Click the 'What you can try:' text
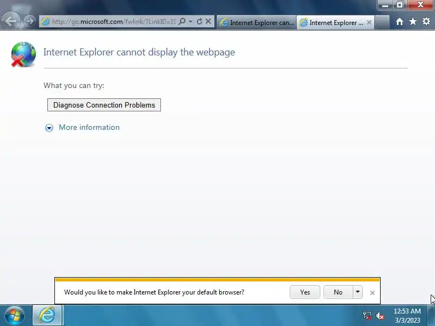This screenshot has width=435, height=326. point(74,85)
